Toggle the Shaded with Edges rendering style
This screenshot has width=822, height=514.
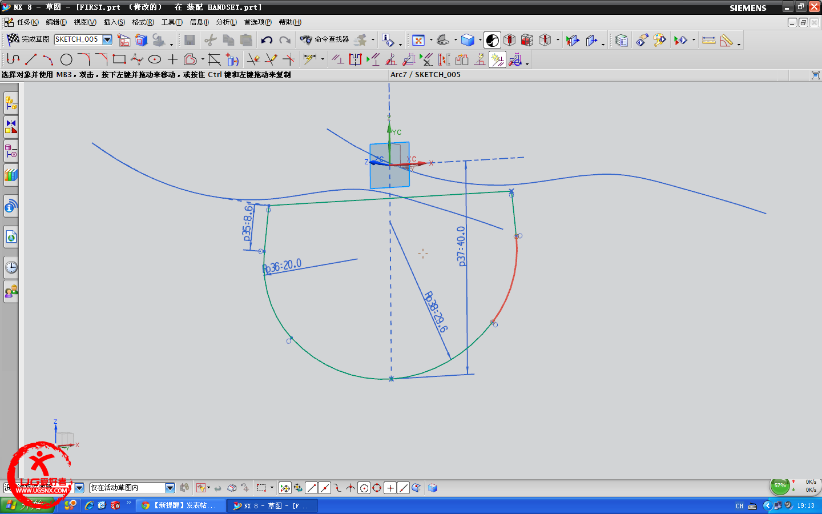click(x=468, y=40)
